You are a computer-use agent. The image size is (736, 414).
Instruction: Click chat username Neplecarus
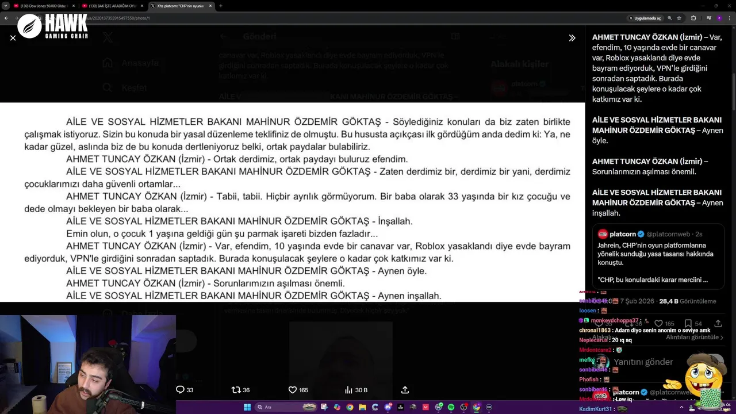coord(593,340)
